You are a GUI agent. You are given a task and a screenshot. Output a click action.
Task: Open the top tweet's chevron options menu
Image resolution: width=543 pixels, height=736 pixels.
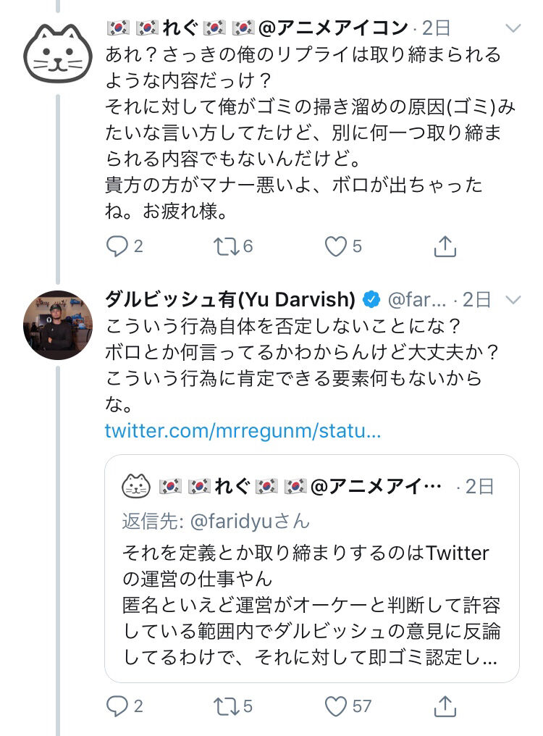coord(513,28)
